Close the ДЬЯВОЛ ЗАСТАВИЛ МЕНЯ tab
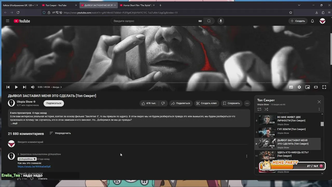This screenshot has width=332, height=187. [115, 5]
